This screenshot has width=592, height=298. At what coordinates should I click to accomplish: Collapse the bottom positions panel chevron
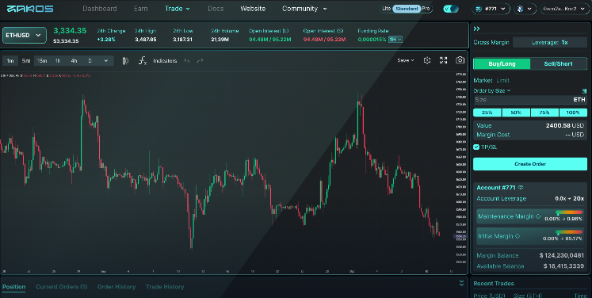pyautogui.click(x=461, y=283)
